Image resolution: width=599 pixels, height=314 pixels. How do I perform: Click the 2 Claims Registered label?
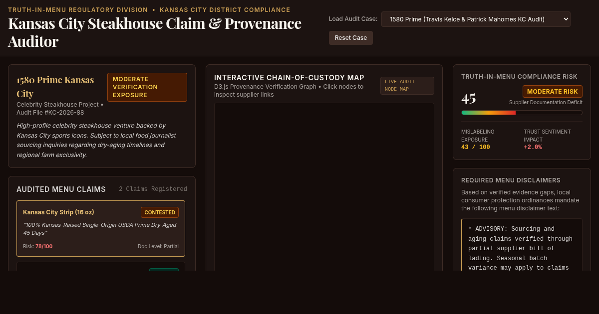pyautogui.click(x=153, y=189)
